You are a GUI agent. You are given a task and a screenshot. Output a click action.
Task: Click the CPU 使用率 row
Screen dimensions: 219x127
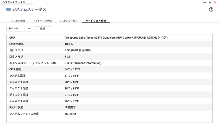109,44
